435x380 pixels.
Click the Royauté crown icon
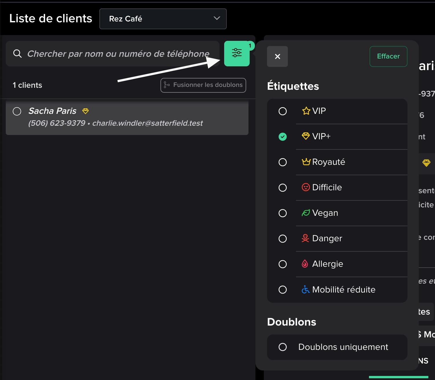pyautogui.click(x=306, y=162)
